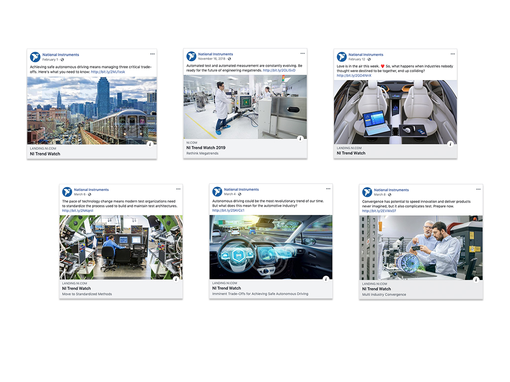Click National Instruments name on the March 6 post
The height and width of the screenshot is (382, 510).
(92, 190)
